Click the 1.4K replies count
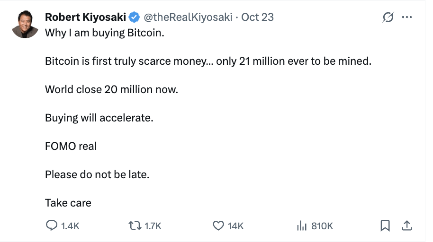The height and width of the screenshot is (242, 433). (x=71, y=226)
